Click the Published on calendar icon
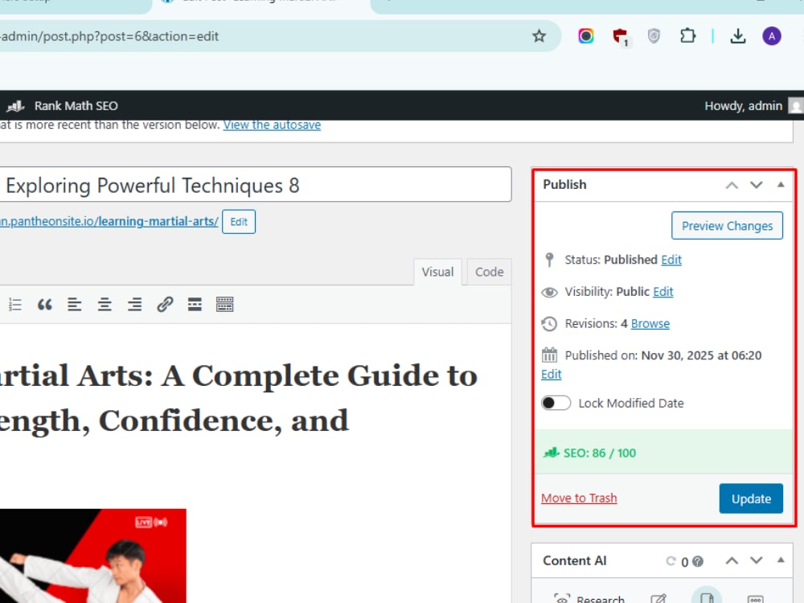The height and width of the screenshot is (603, 804). coord(549,355)
